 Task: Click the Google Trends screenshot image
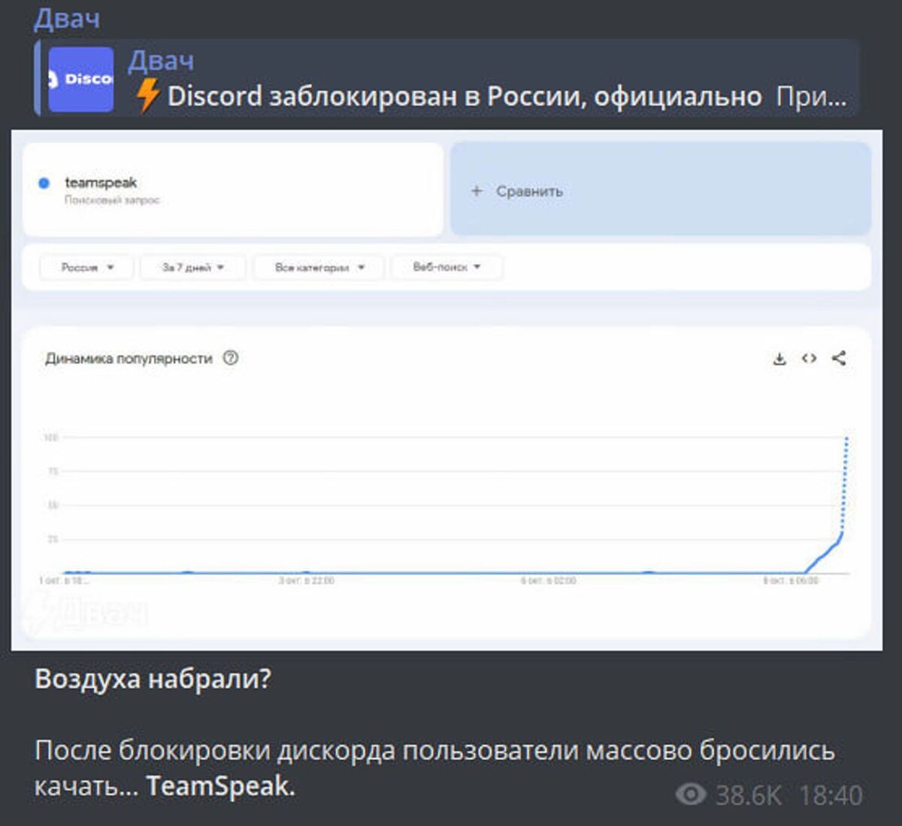pos(446,390)
